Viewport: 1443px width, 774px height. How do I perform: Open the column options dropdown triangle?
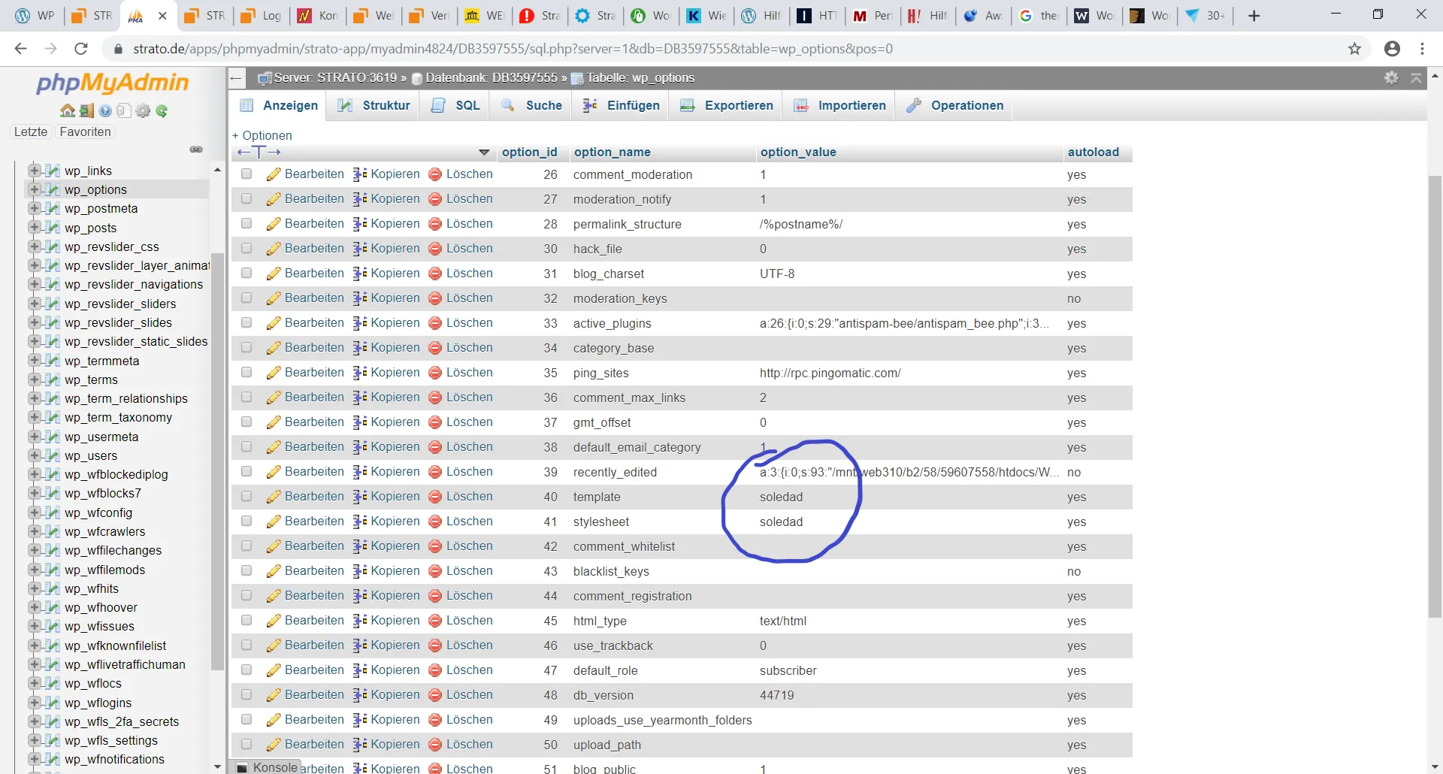484,153
